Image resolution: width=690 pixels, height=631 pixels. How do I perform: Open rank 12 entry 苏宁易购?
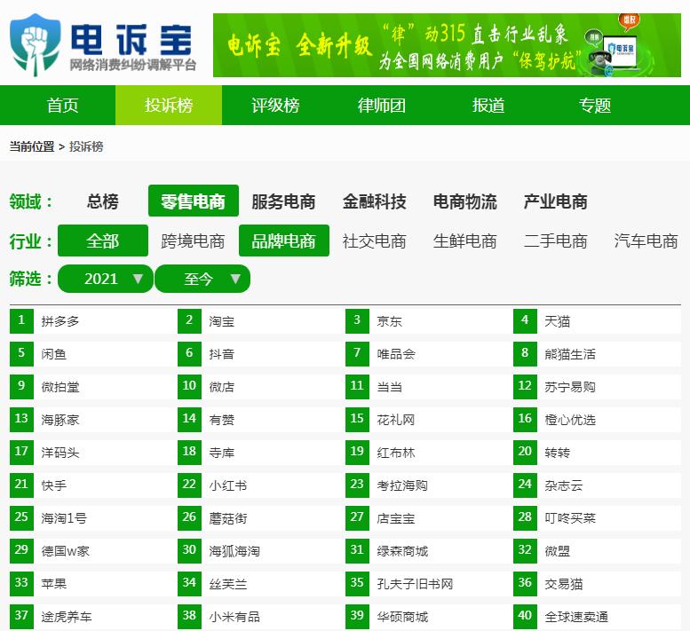(570, 387)
